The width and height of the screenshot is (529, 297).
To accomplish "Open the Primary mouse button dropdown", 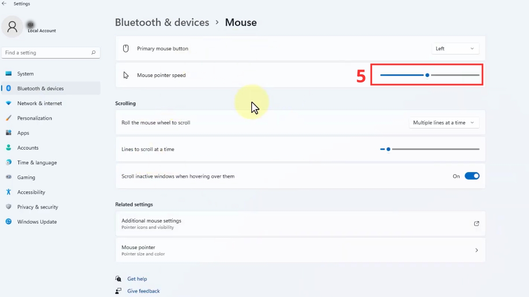I will click(x=455, y=48).
